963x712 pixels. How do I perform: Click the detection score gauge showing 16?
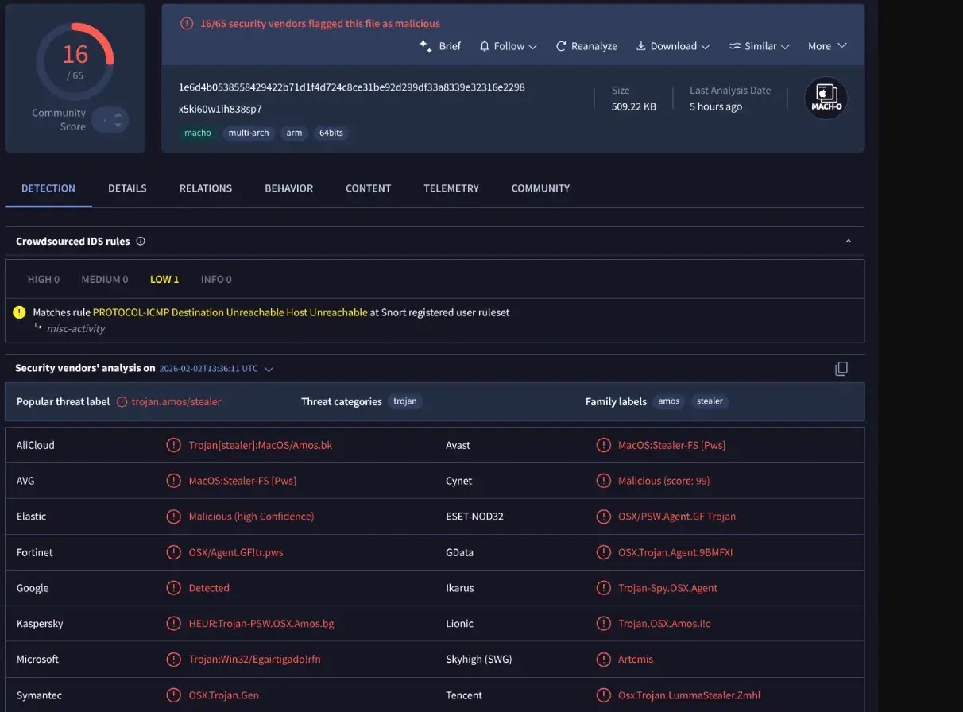coord(75,62)
